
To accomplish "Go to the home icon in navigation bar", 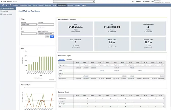I will click(10, 5).
